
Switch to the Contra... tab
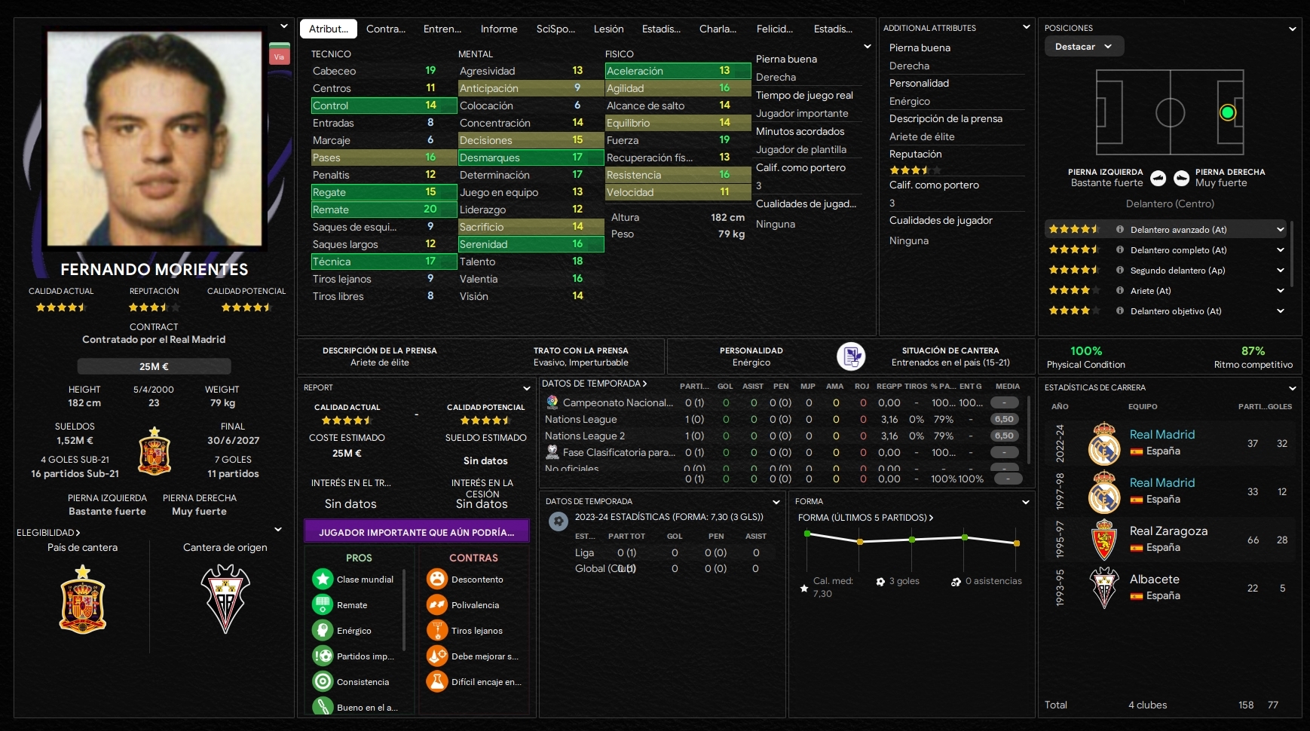[x=386, y=29]
